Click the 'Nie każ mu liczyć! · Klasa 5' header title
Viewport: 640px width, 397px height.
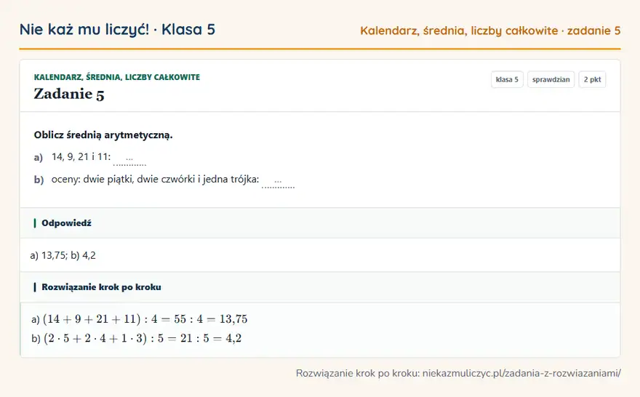[117, 30]
